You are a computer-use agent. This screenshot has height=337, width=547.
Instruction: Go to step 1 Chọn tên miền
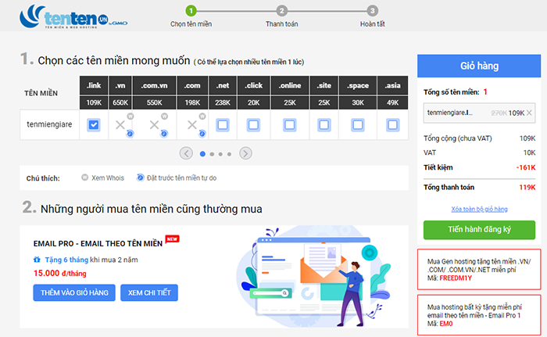click(x=191, y=11)
